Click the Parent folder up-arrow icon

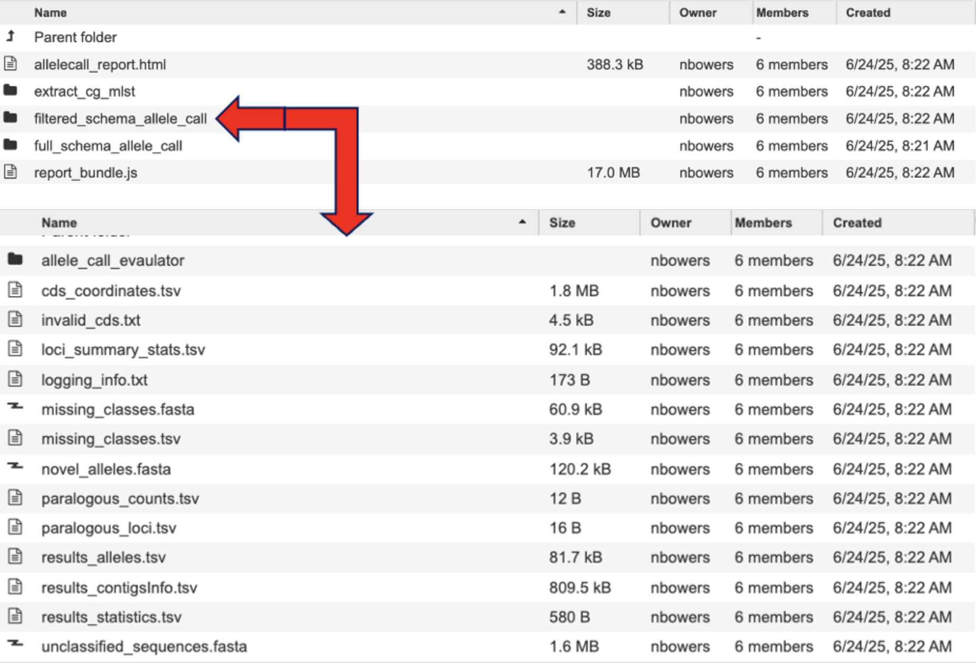pyautogui.click(x=11, y=37)
